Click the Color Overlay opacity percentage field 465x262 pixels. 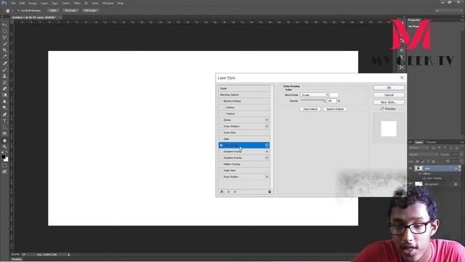coord(331,101)
